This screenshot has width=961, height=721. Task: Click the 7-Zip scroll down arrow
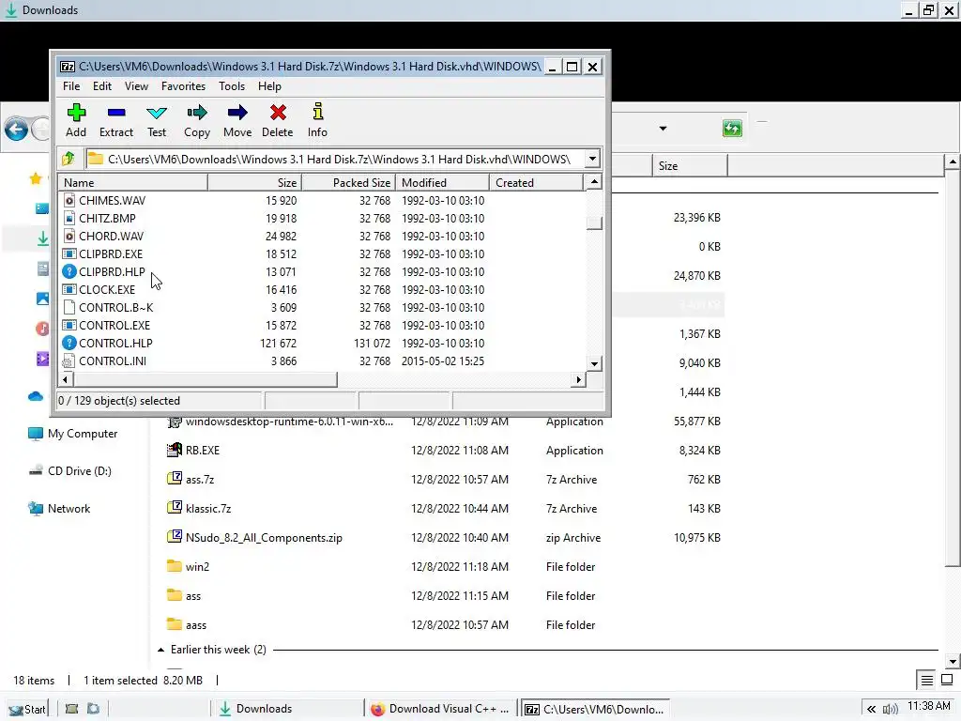tap(594, 363)
